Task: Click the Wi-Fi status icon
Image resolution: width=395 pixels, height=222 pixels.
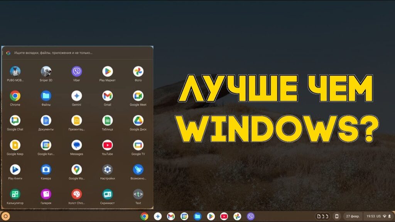Action: pos(385,216)
